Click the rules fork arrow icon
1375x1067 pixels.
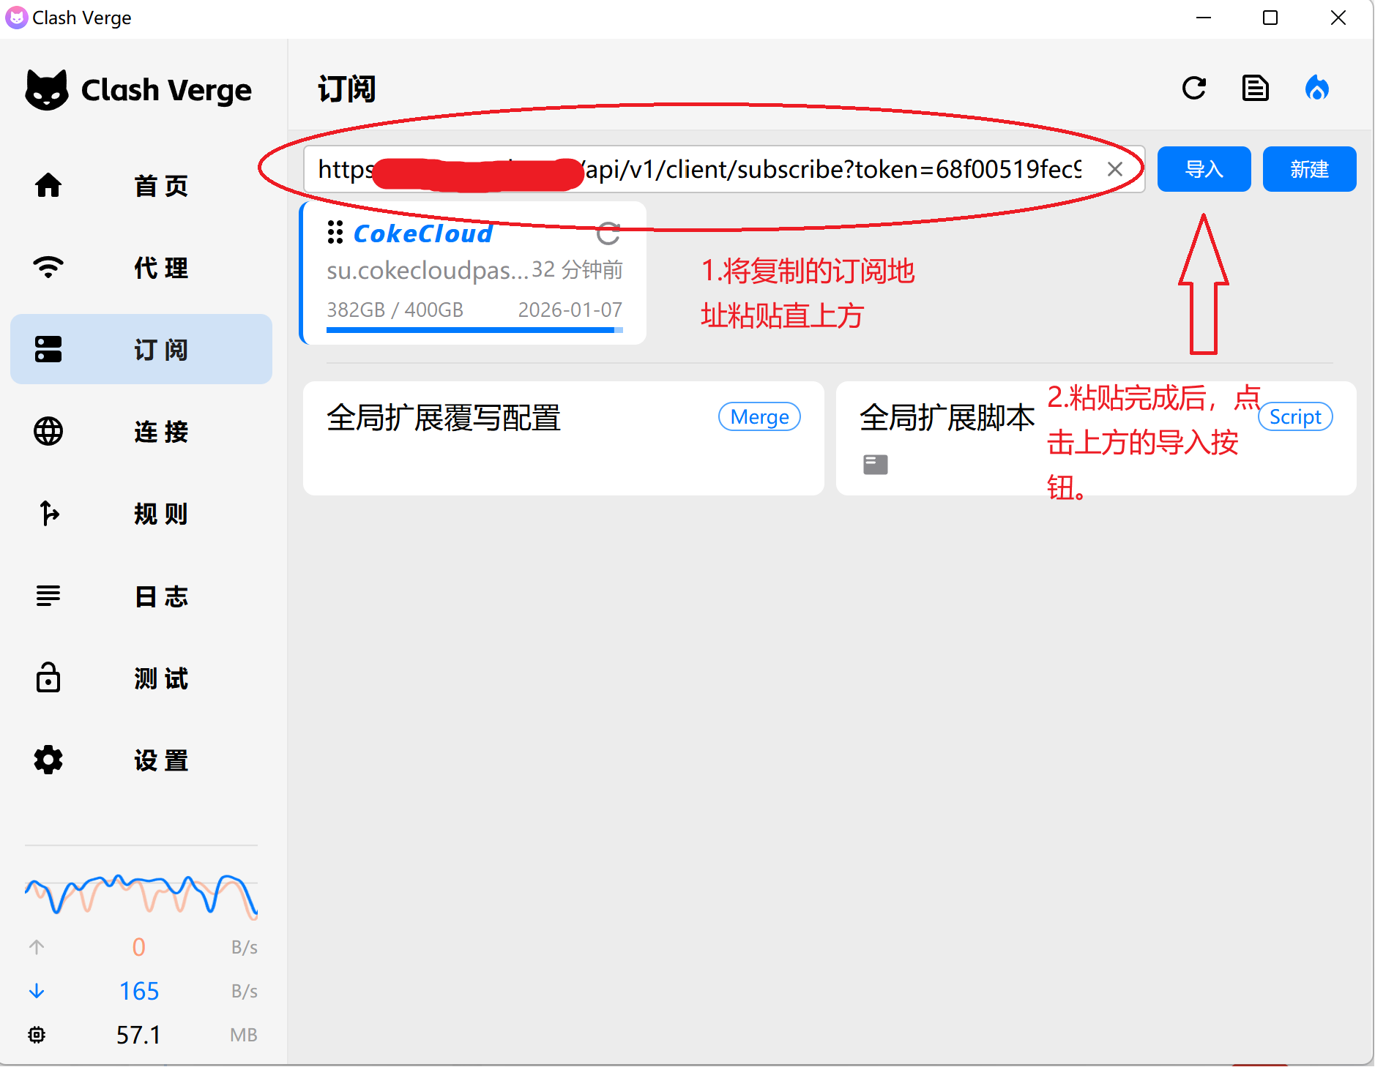pos(48,514)
